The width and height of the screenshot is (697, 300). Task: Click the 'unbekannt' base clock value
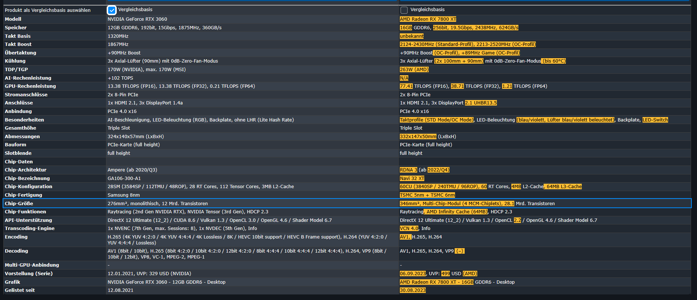pos(412,36)
